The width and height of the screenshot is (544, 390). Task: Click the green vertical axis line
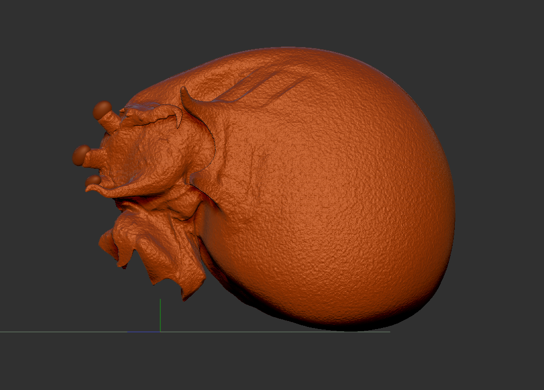(x=160, y=316)
